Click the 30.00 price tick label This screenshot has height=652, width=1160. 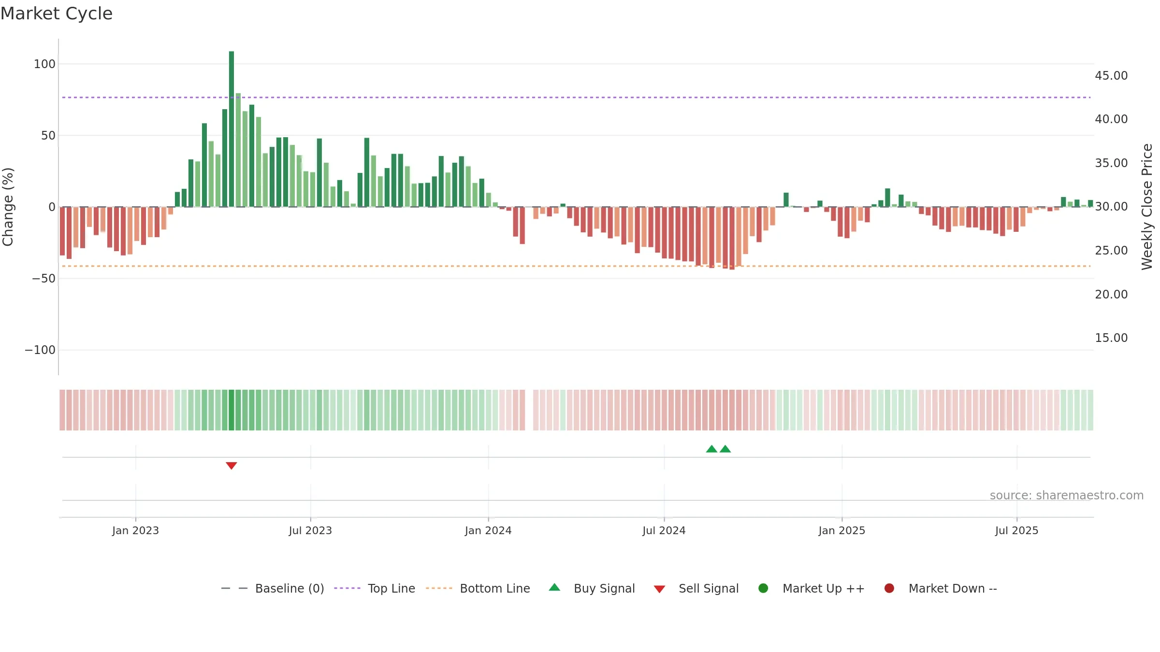[1111, 207]
